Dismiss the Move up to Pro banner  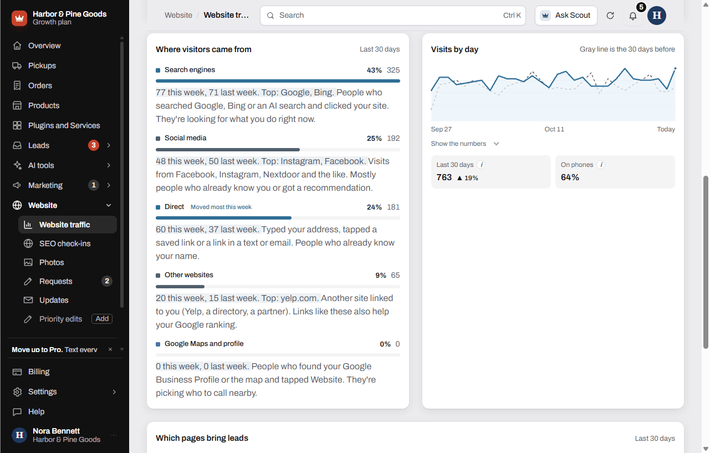pyautogui.click(x=110, y=349)
